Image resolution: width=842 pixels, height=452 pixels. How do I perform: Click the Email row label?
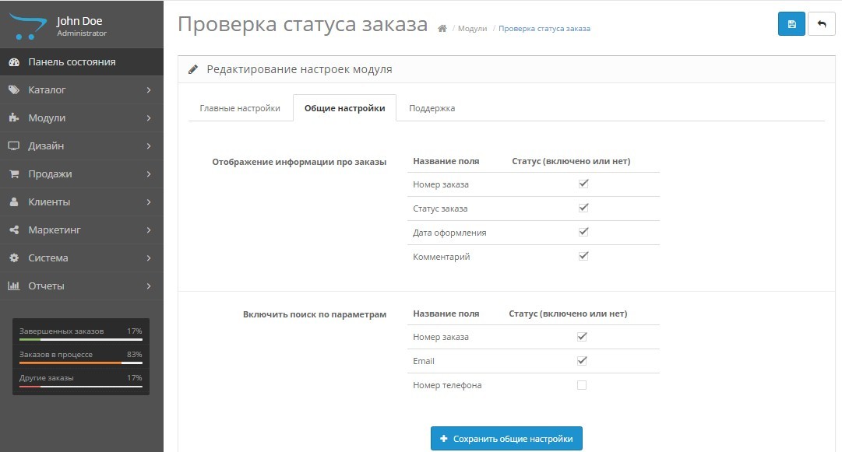424,361
